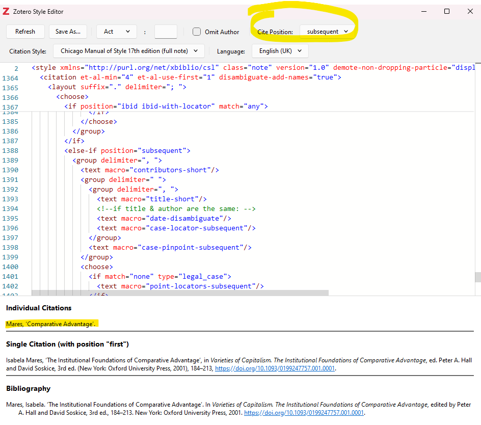Screen dimensions: 481x425
Task: Click the citation text "Mares, 'Comparative Advantage'."
Action: pos(50,324)
